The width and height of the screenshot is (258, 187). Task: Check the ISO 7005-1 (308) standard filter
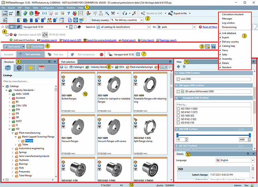(x=178, y=109)
